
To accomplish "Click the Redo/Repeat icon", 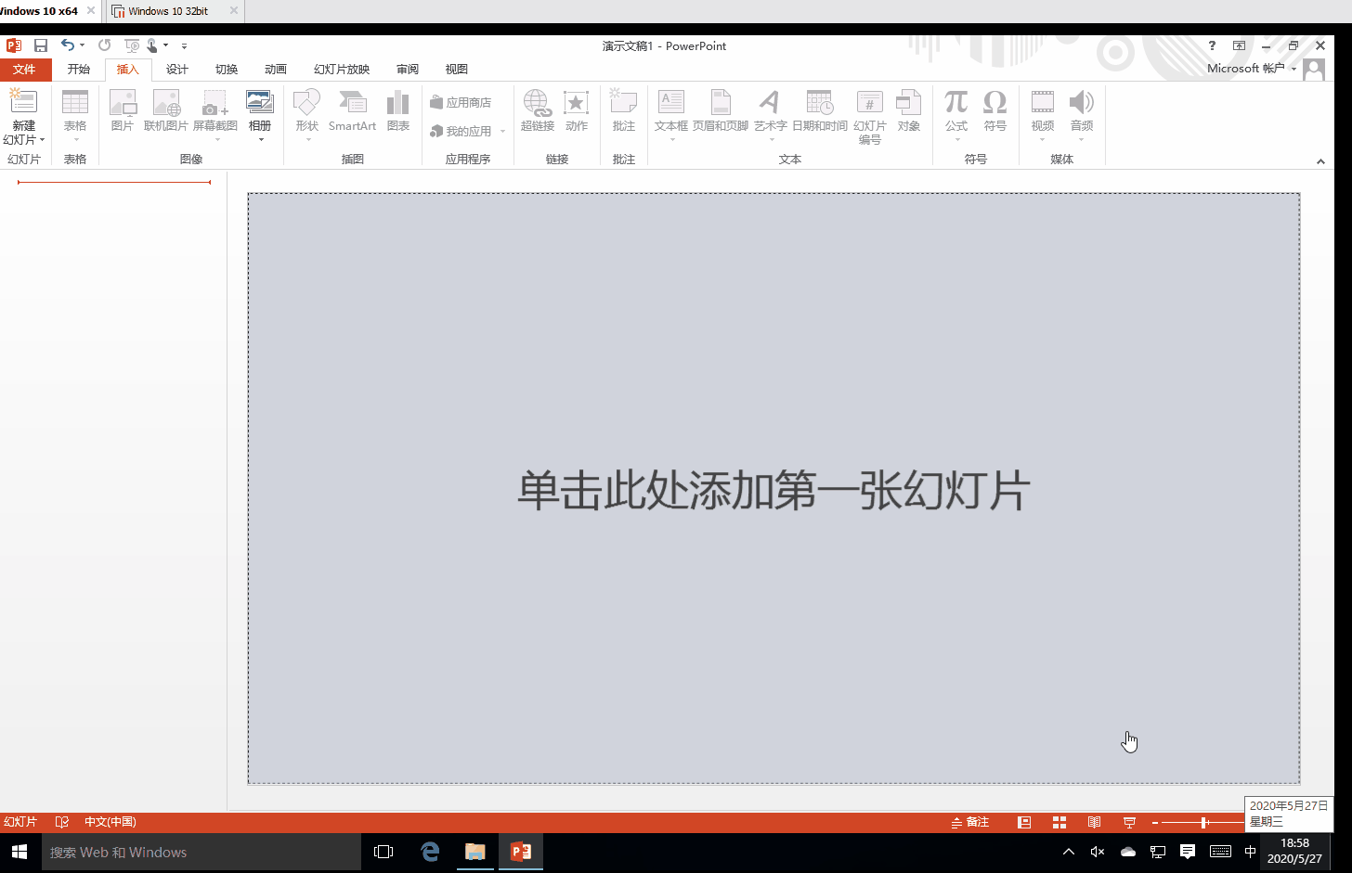I will (104, 45).
